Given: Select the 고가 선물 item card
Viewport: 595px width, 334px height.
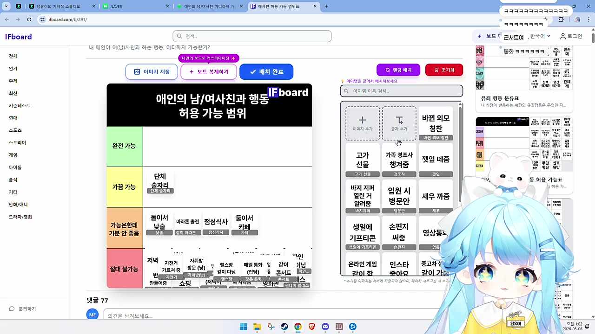Looking at the screenshot, I should 363,160.
